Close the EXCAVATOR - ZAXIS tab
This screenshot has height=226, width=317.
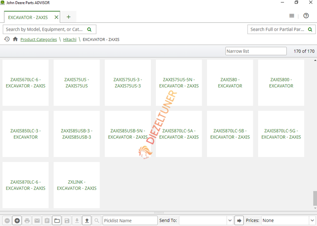pos(56,17)
